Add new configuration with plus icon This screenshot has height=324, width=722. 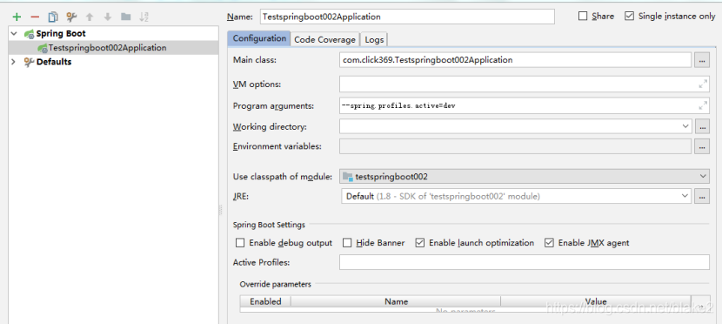(x=17, y=17)
